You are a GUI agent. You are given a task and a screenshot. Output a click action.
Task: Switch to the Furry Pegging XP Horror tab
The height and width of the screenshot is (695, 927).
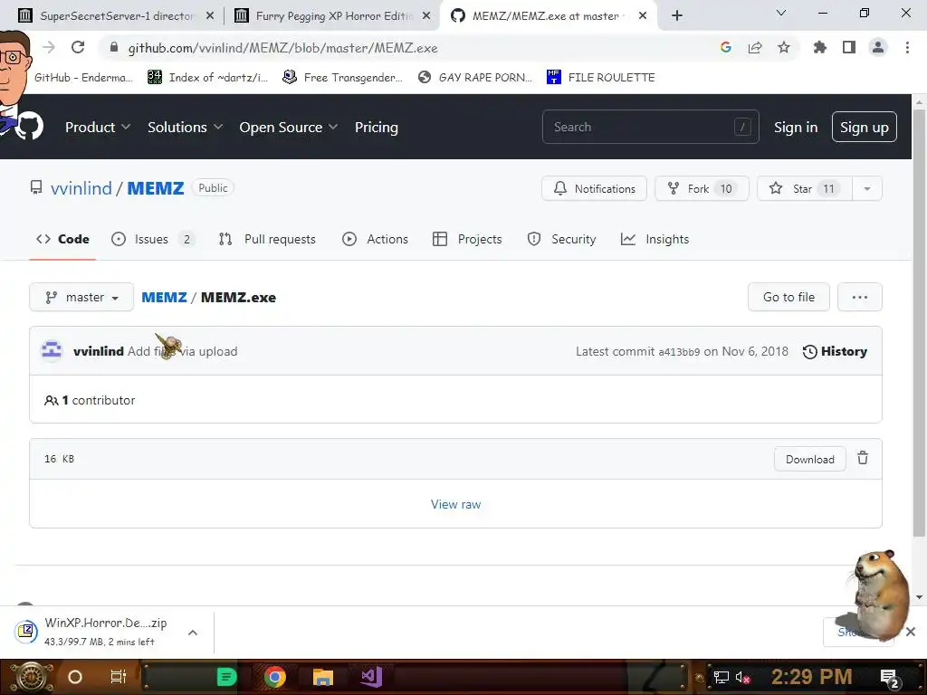(332, 15)
